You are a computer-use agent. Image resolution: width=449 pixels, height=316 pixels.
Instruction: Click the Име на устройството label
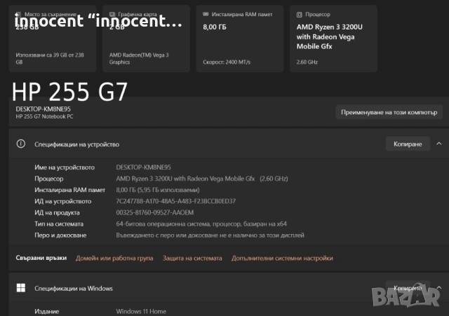(x=65, y=167)
